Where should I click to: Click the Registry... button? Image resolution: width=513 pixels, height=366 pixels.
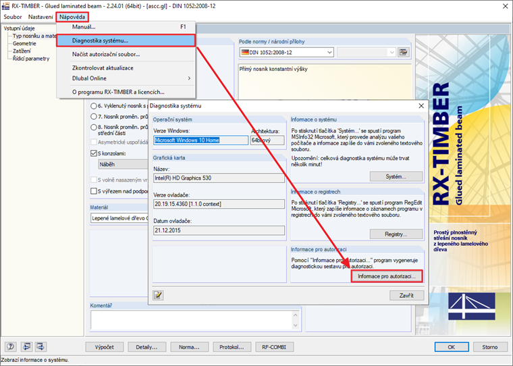(x=396, y=234)
